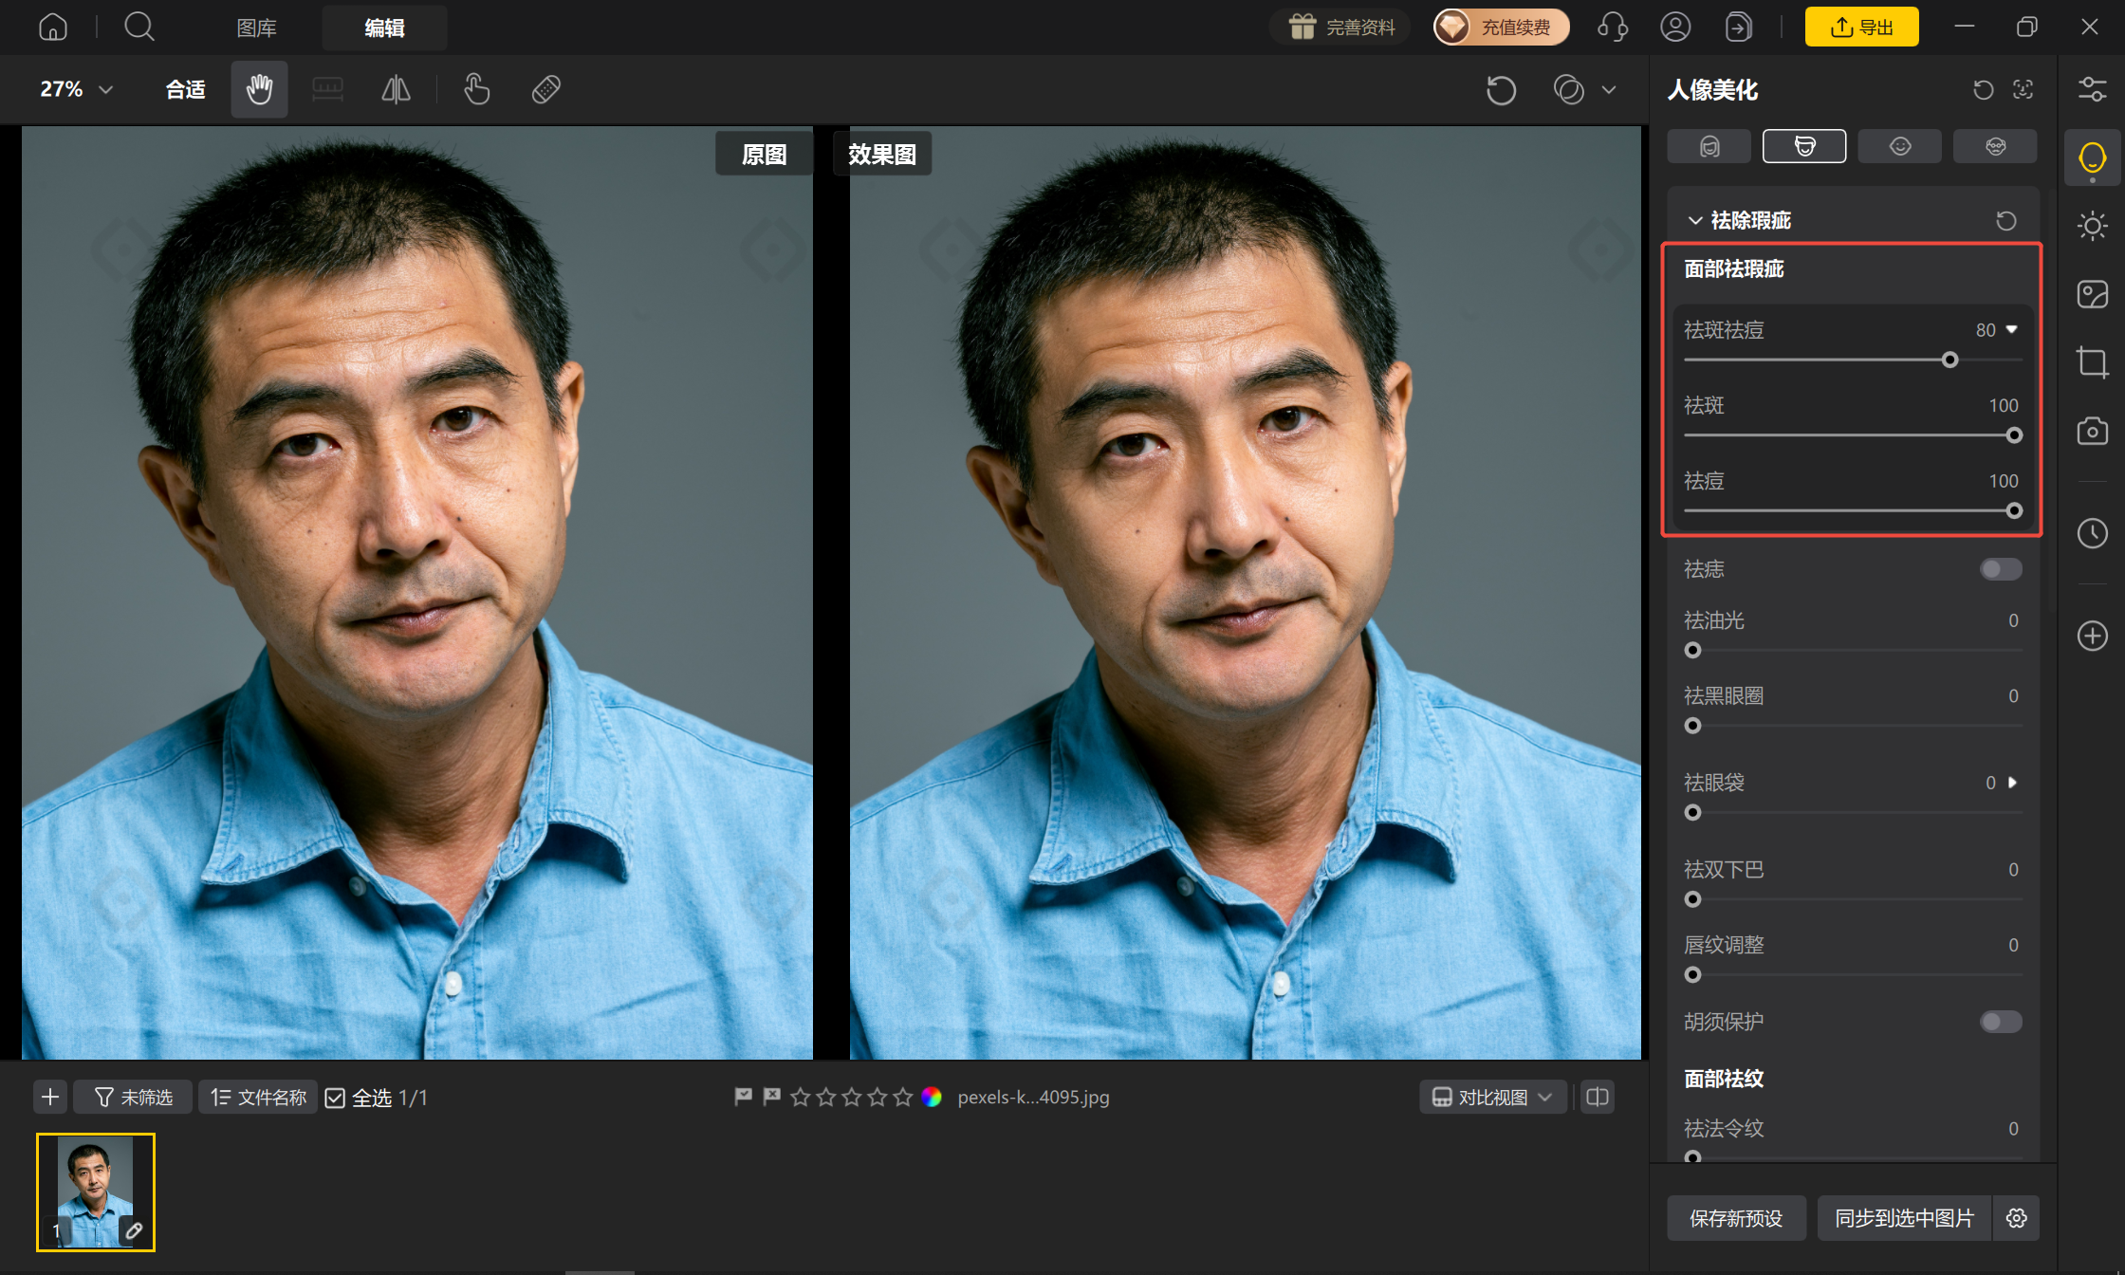2125x1275 pixels.
Task: Select the hand pan tool
Action: [x=259, y=90]
